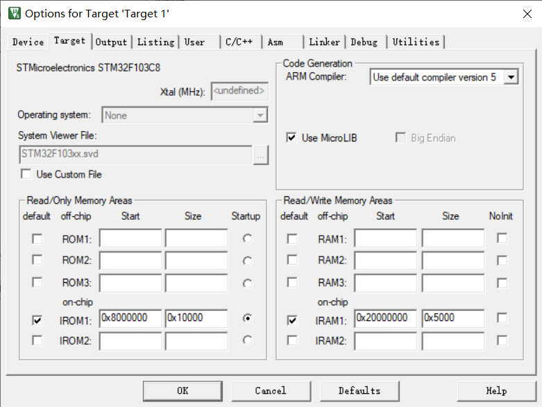The width and height of the screenshot is (542, 407).
Task: Click the Cancel button
Action: (x=271, y=391)
